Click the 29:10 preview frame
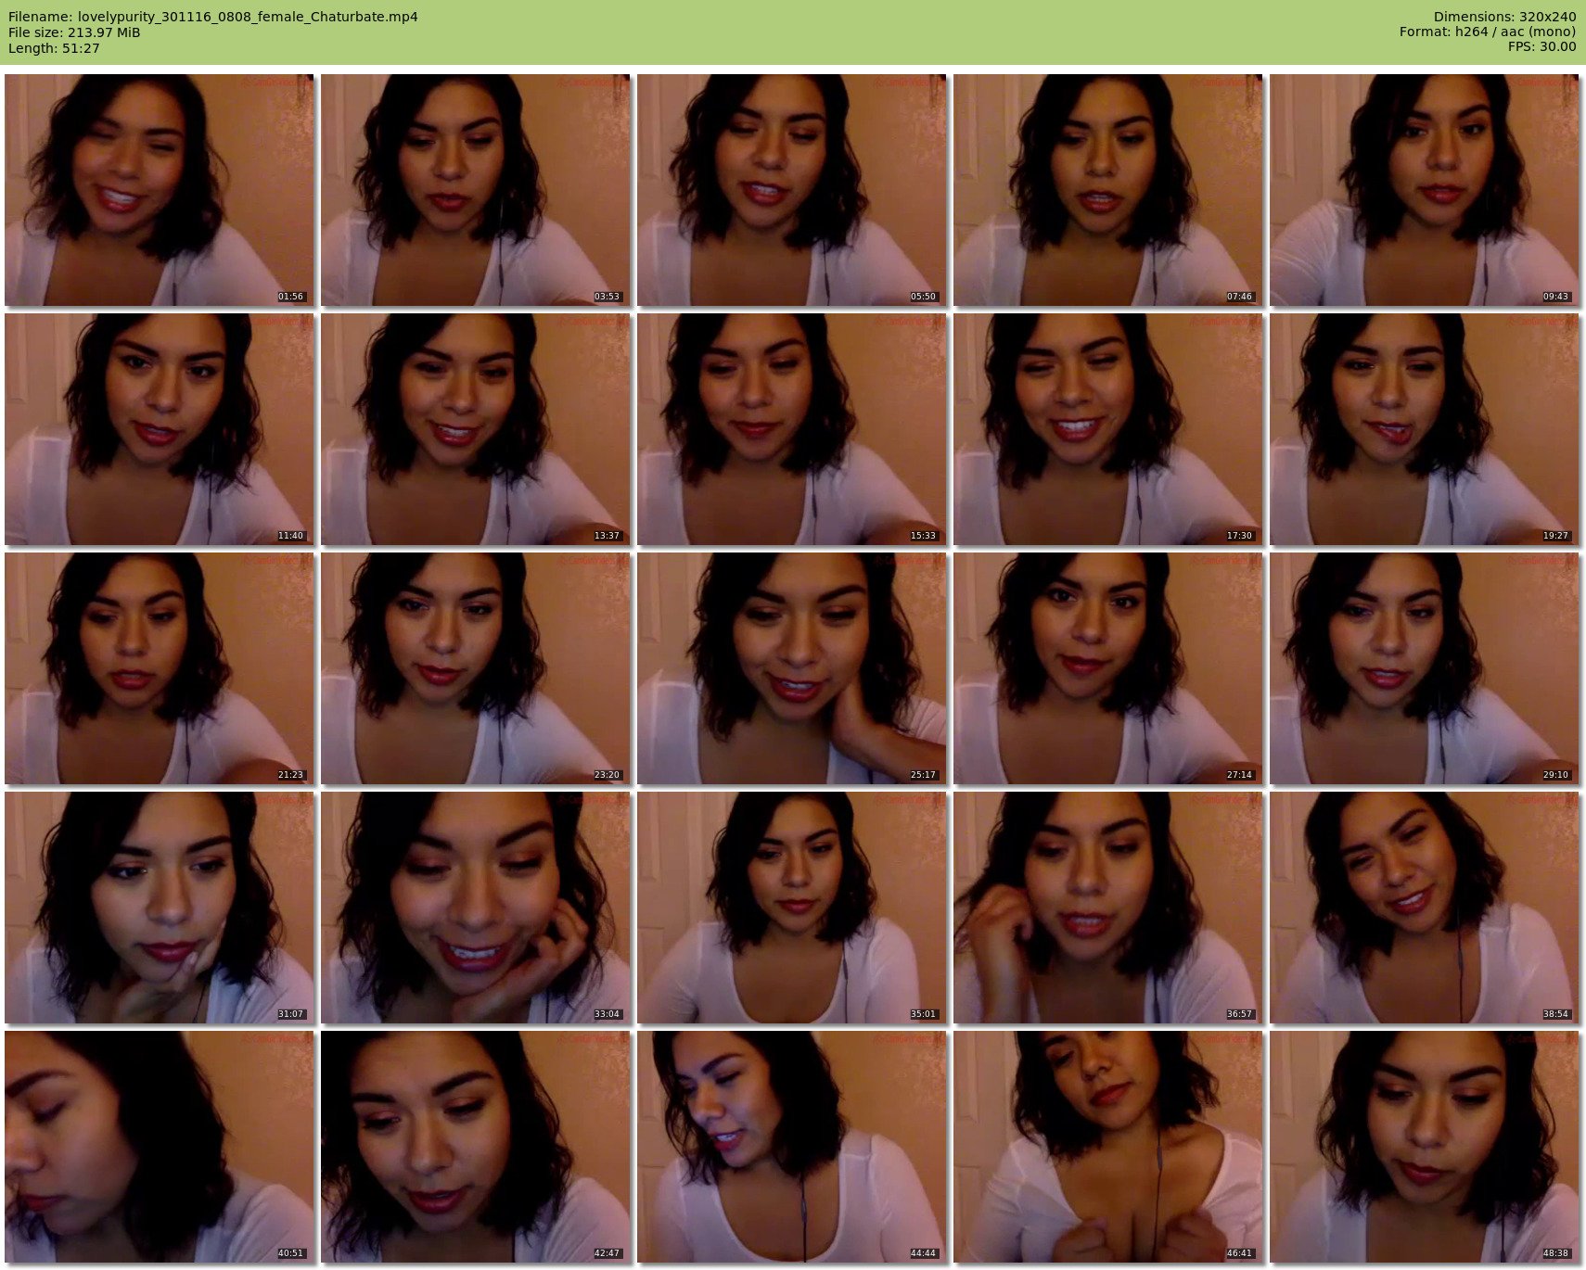The height and width of the screenshot is (1270, 1586). click(x=1425, y=668)
